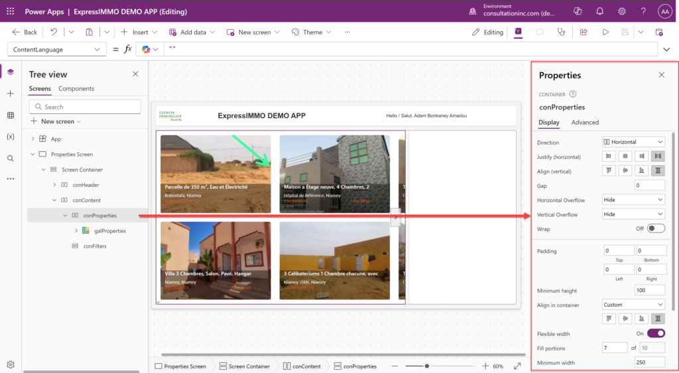Open the notifications bell
Viewport: 679px width, 373px height.
(599, 11)
